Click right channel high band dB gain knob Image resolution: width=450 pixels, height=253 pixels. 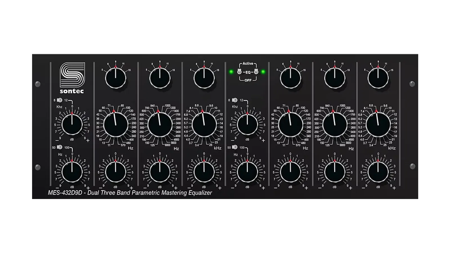[x=378, y=171]
